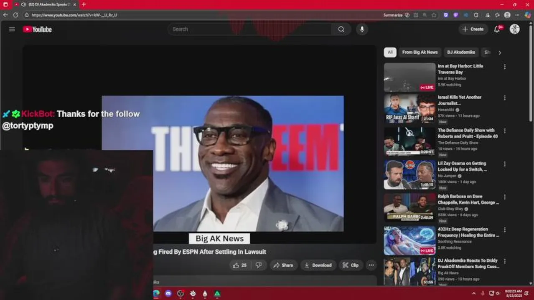Screen dimensions: 534x300
Task: Open Lil Zay Osama video thumbnail
Action: (409, 175)
